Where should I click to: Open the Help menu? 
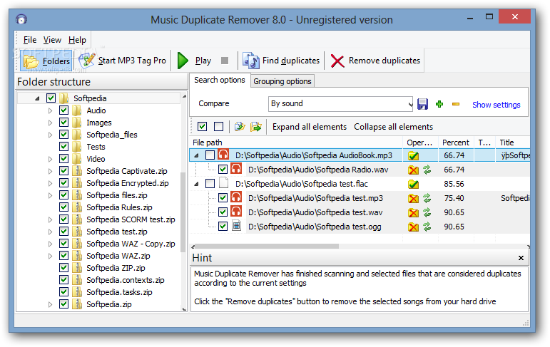(x=77, y=40)
